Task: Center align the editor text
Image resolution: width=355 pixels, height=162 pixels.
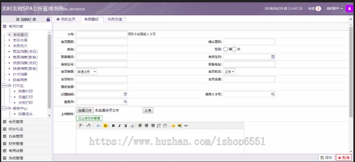Action: [x=146, y=126]
